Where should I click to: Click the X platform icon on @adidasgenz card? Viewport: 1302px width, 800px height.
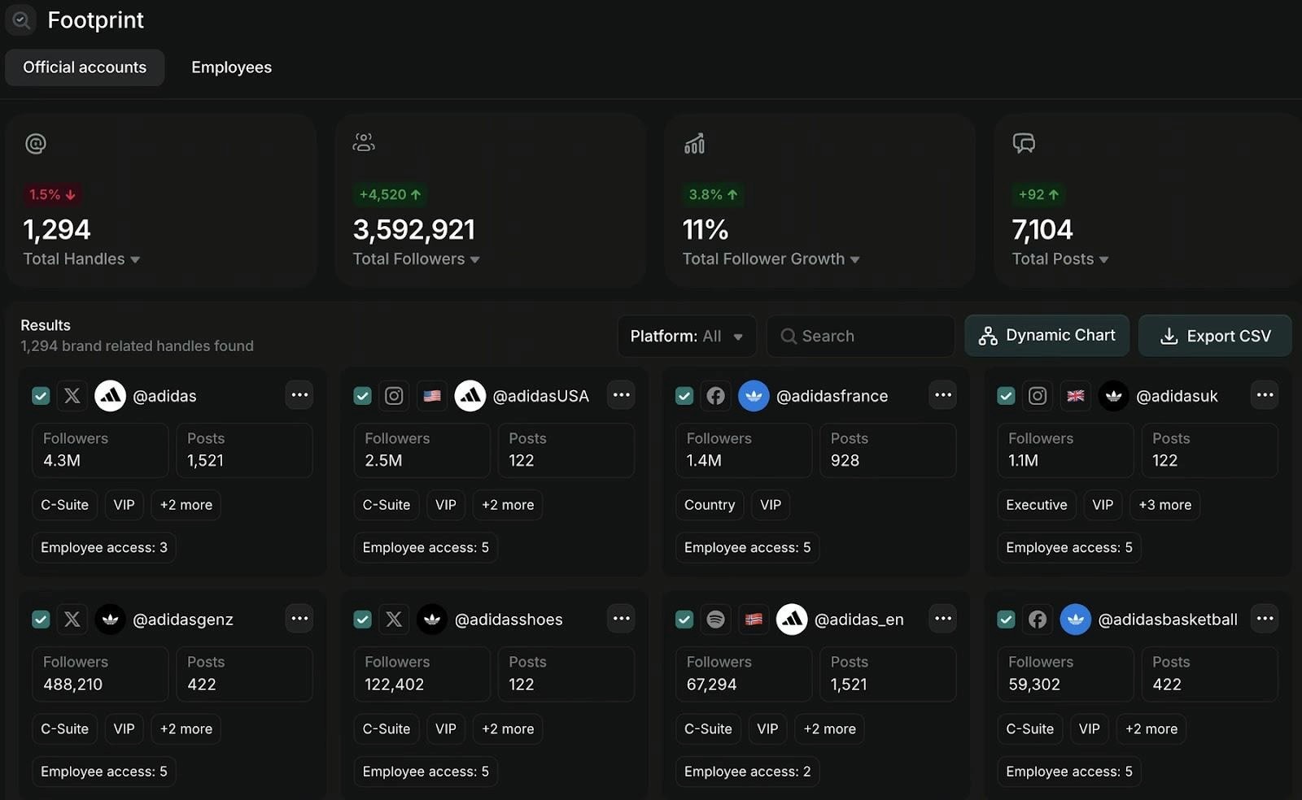(72, 620)
